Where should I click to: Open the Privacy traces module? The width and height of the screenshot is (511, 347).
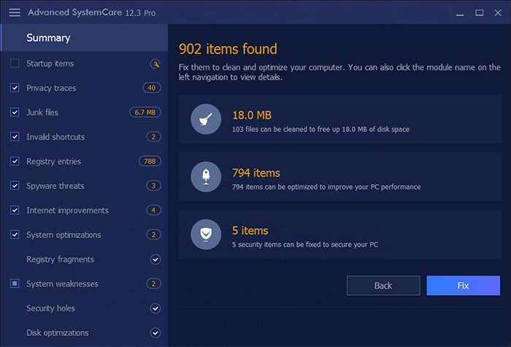(51, 88)
